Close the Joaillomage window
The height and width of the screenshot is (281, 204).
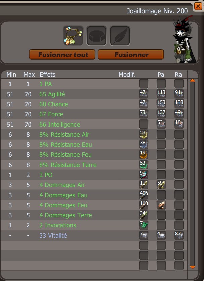[198, 7]
